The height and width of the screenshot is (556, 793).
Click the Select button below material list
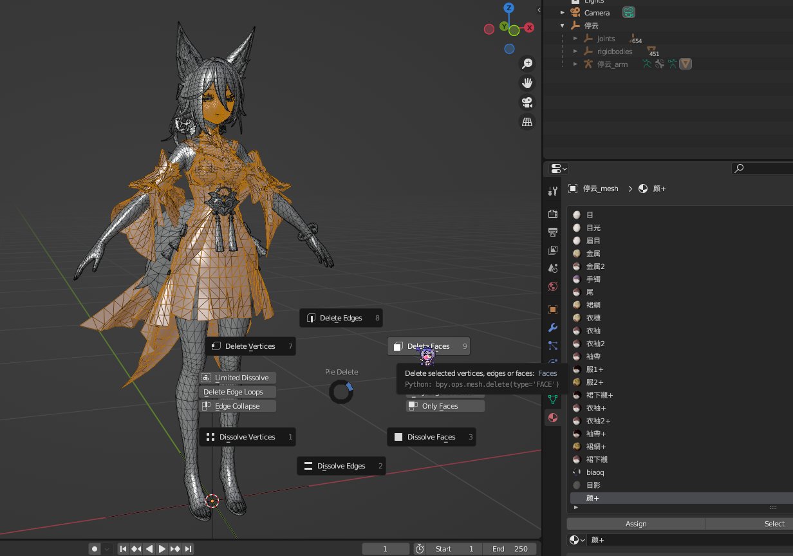(774, 524)
